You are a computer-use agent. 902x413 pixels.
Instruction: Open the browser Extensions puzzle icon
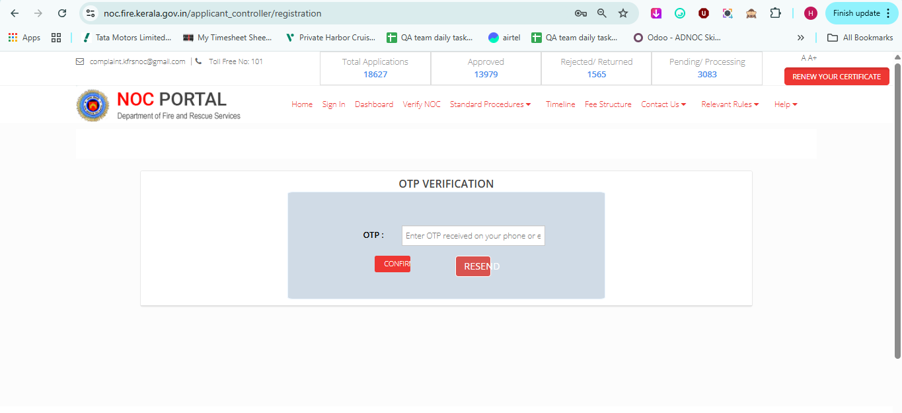pos(776,13)
